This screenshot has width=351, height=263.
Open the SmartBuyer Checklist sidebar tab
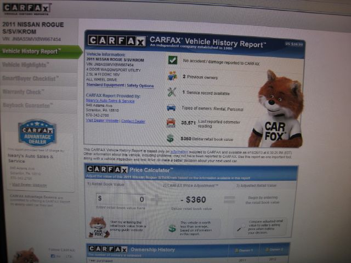(x=31, y=78)
